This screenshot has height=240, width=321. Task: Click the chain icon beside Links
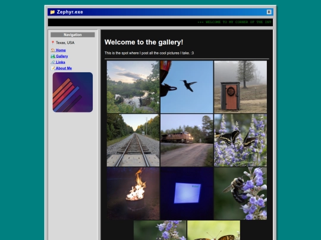click(x=53, y=62)
